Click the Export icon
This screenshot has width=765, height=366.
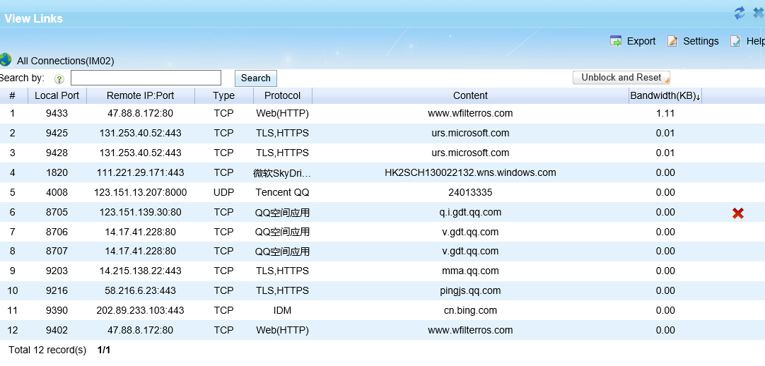[616, 42]
